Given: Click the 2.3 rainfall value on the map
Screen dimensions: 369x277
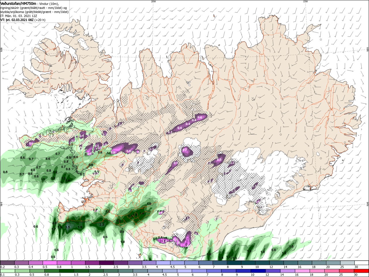Looking at the screenshot, I should coord(101,224).
